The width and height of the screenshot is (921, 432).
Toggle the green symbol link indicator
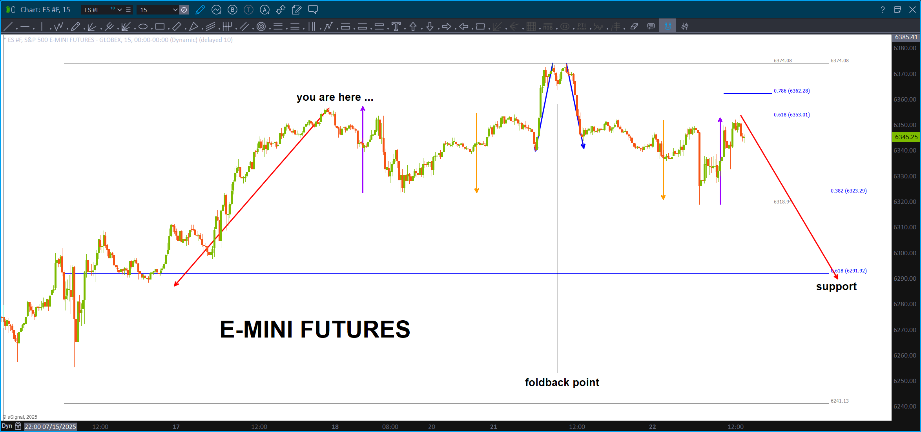(8, 10)
